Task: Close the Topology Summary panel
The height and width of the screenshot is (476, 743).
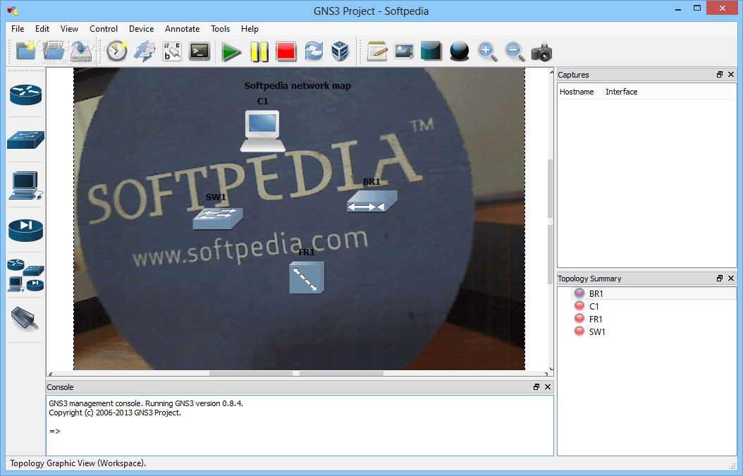Action: tap(731, 279)
